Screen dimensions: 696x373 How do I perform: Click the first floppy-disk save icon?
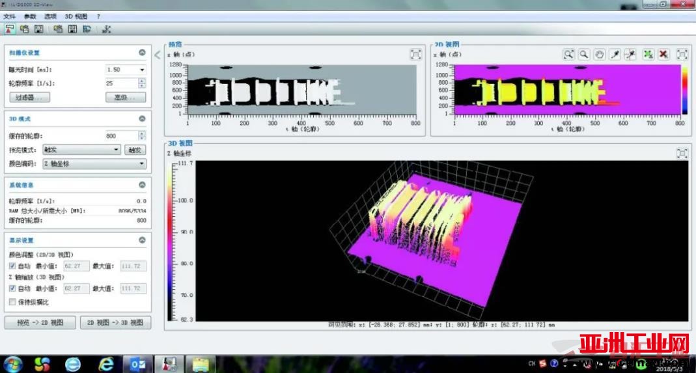click(38, 29)
